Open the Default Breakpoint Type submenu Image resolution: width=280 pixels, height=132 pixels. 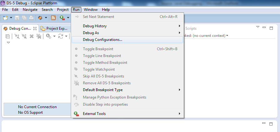[x=103, y=90]
